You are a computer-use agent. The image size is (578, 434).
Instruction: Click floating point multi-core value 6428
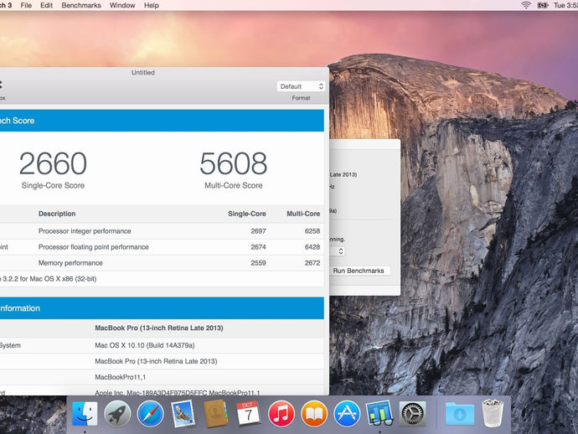(312, 247)
